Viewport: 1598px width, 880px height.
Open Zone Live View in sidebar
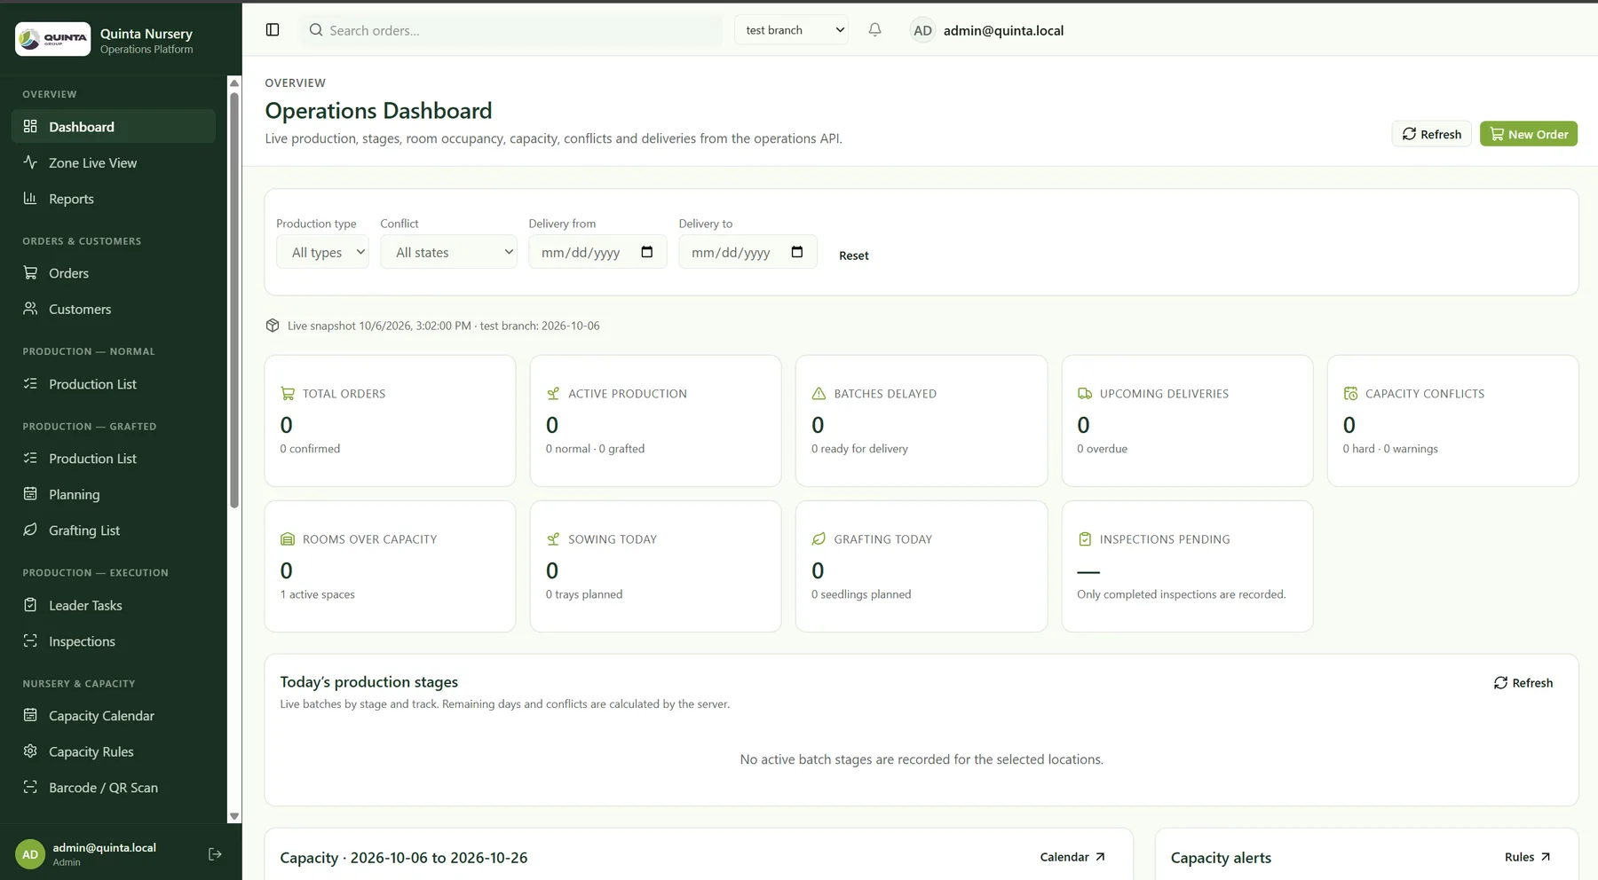pos(114,163)
